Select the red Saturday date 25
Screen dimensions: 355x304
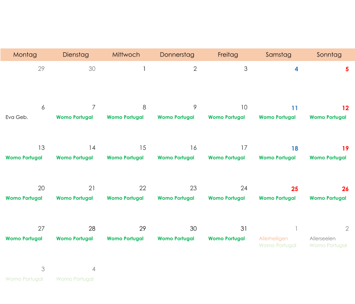click(x=295, y=189)
